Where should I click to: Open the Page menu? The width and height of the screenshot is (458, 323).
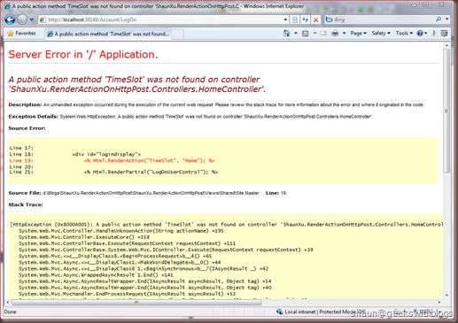click(x=358, y=34)
